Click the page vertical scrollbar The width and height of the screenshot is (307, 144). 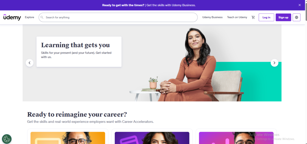pos(306,72)
